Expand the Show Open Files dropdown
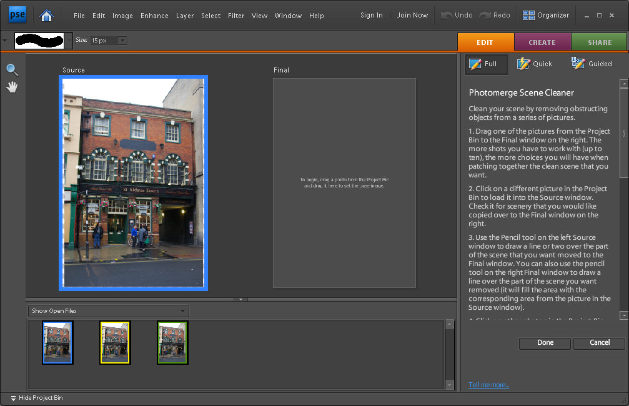The image size is (629, 406). pos(108,311)
